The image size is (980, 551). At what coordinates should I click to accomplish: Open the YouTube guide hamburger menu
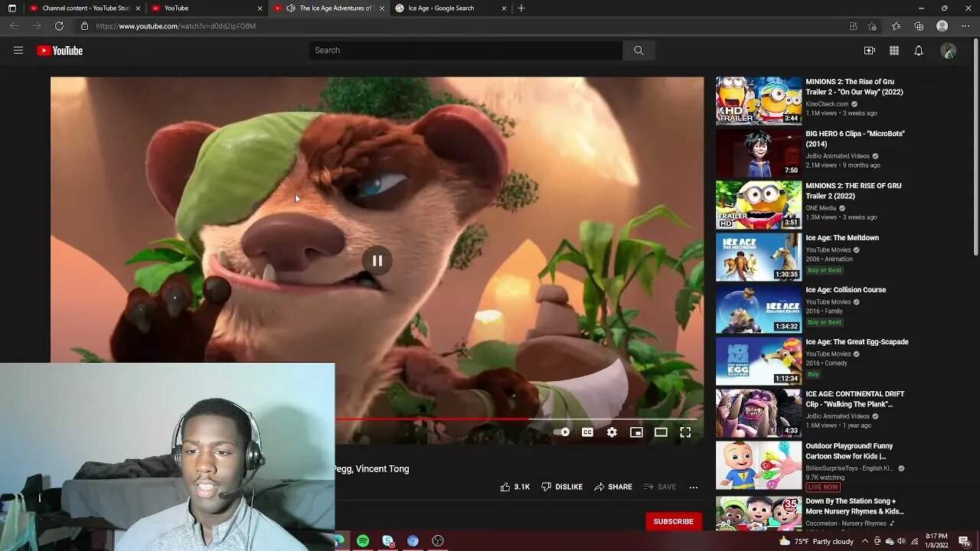coord(18,51)
